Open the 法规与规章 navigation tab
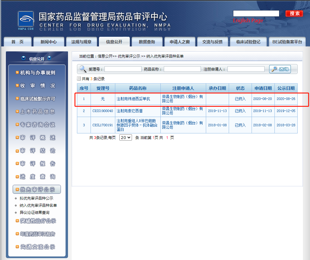The height and width of the screenshot is (260, 310). point(82,42)
